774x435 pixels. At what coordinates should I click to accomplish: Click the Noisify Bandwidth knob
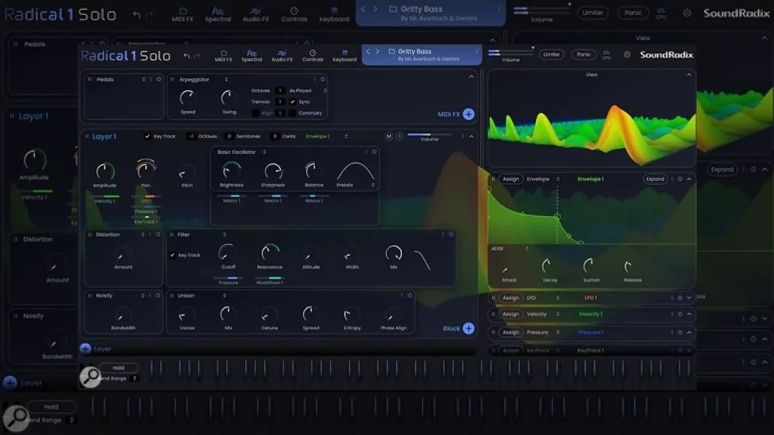point(122,315)
